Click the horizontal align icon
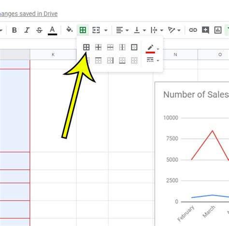 pos(119,30)
